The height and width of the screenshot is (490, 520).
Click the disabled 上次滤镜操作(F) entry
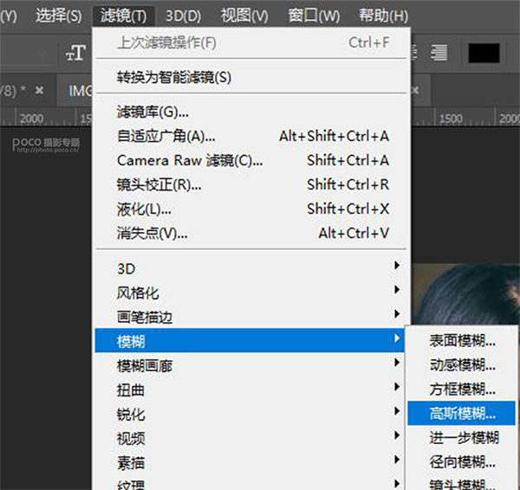tap(250, 42)
